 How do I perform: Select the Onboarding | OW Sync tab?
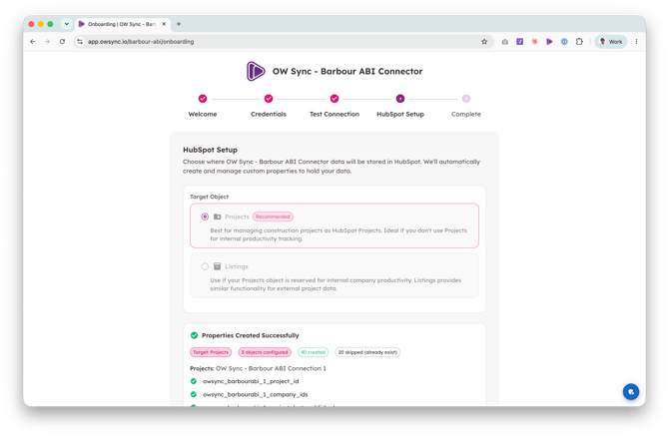click(123, 24)
